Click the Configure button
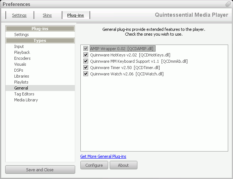The width and height of the screenshot is (233, 179). [x=94, y=165]
